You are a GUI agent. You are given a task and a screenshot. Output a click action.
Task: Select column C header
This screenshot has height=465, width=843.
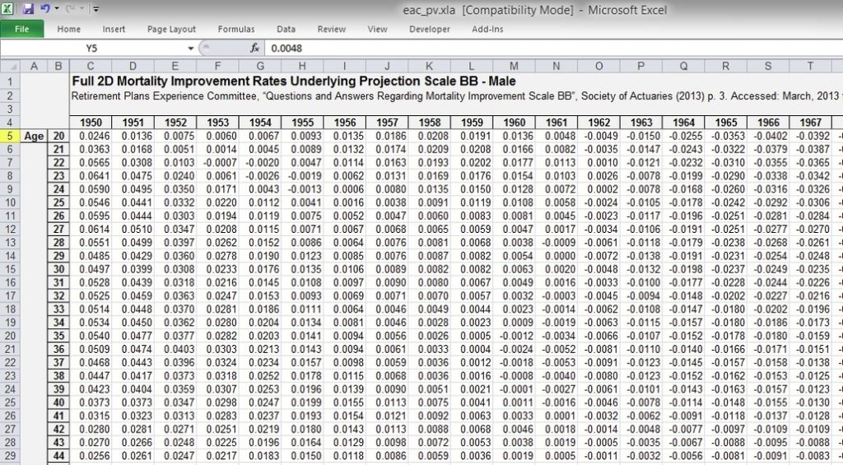(x=91, y=66)
